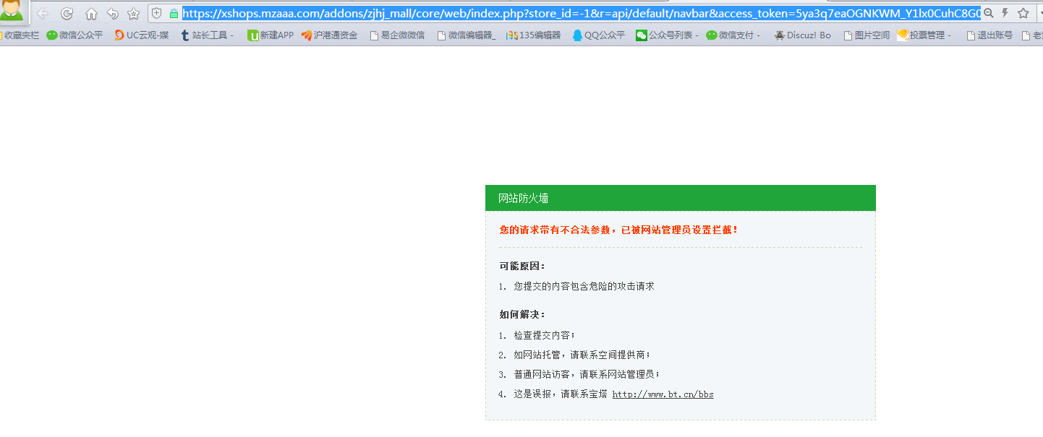Viewport: 1043px width, 437px height.
Task: Click the green padlock HTTPS icon
Action: click(174, 13)
